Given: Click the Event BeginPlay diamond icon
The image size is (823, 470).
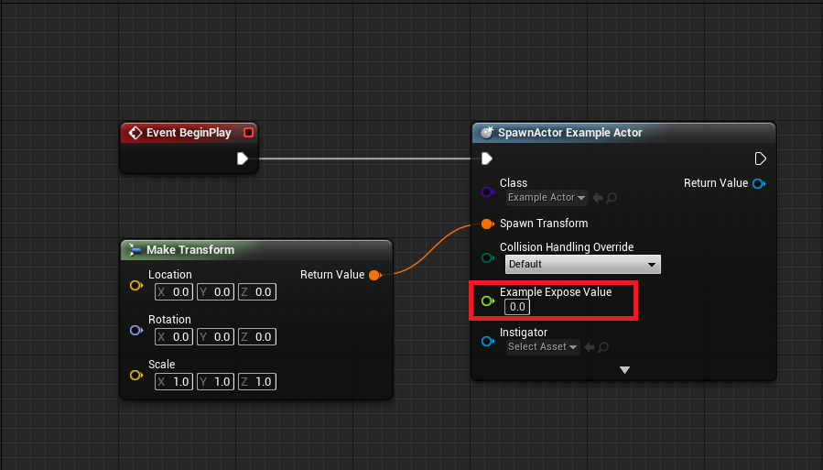Looking at the screenshot, I should pyautogui.click(x=135, y=133).
